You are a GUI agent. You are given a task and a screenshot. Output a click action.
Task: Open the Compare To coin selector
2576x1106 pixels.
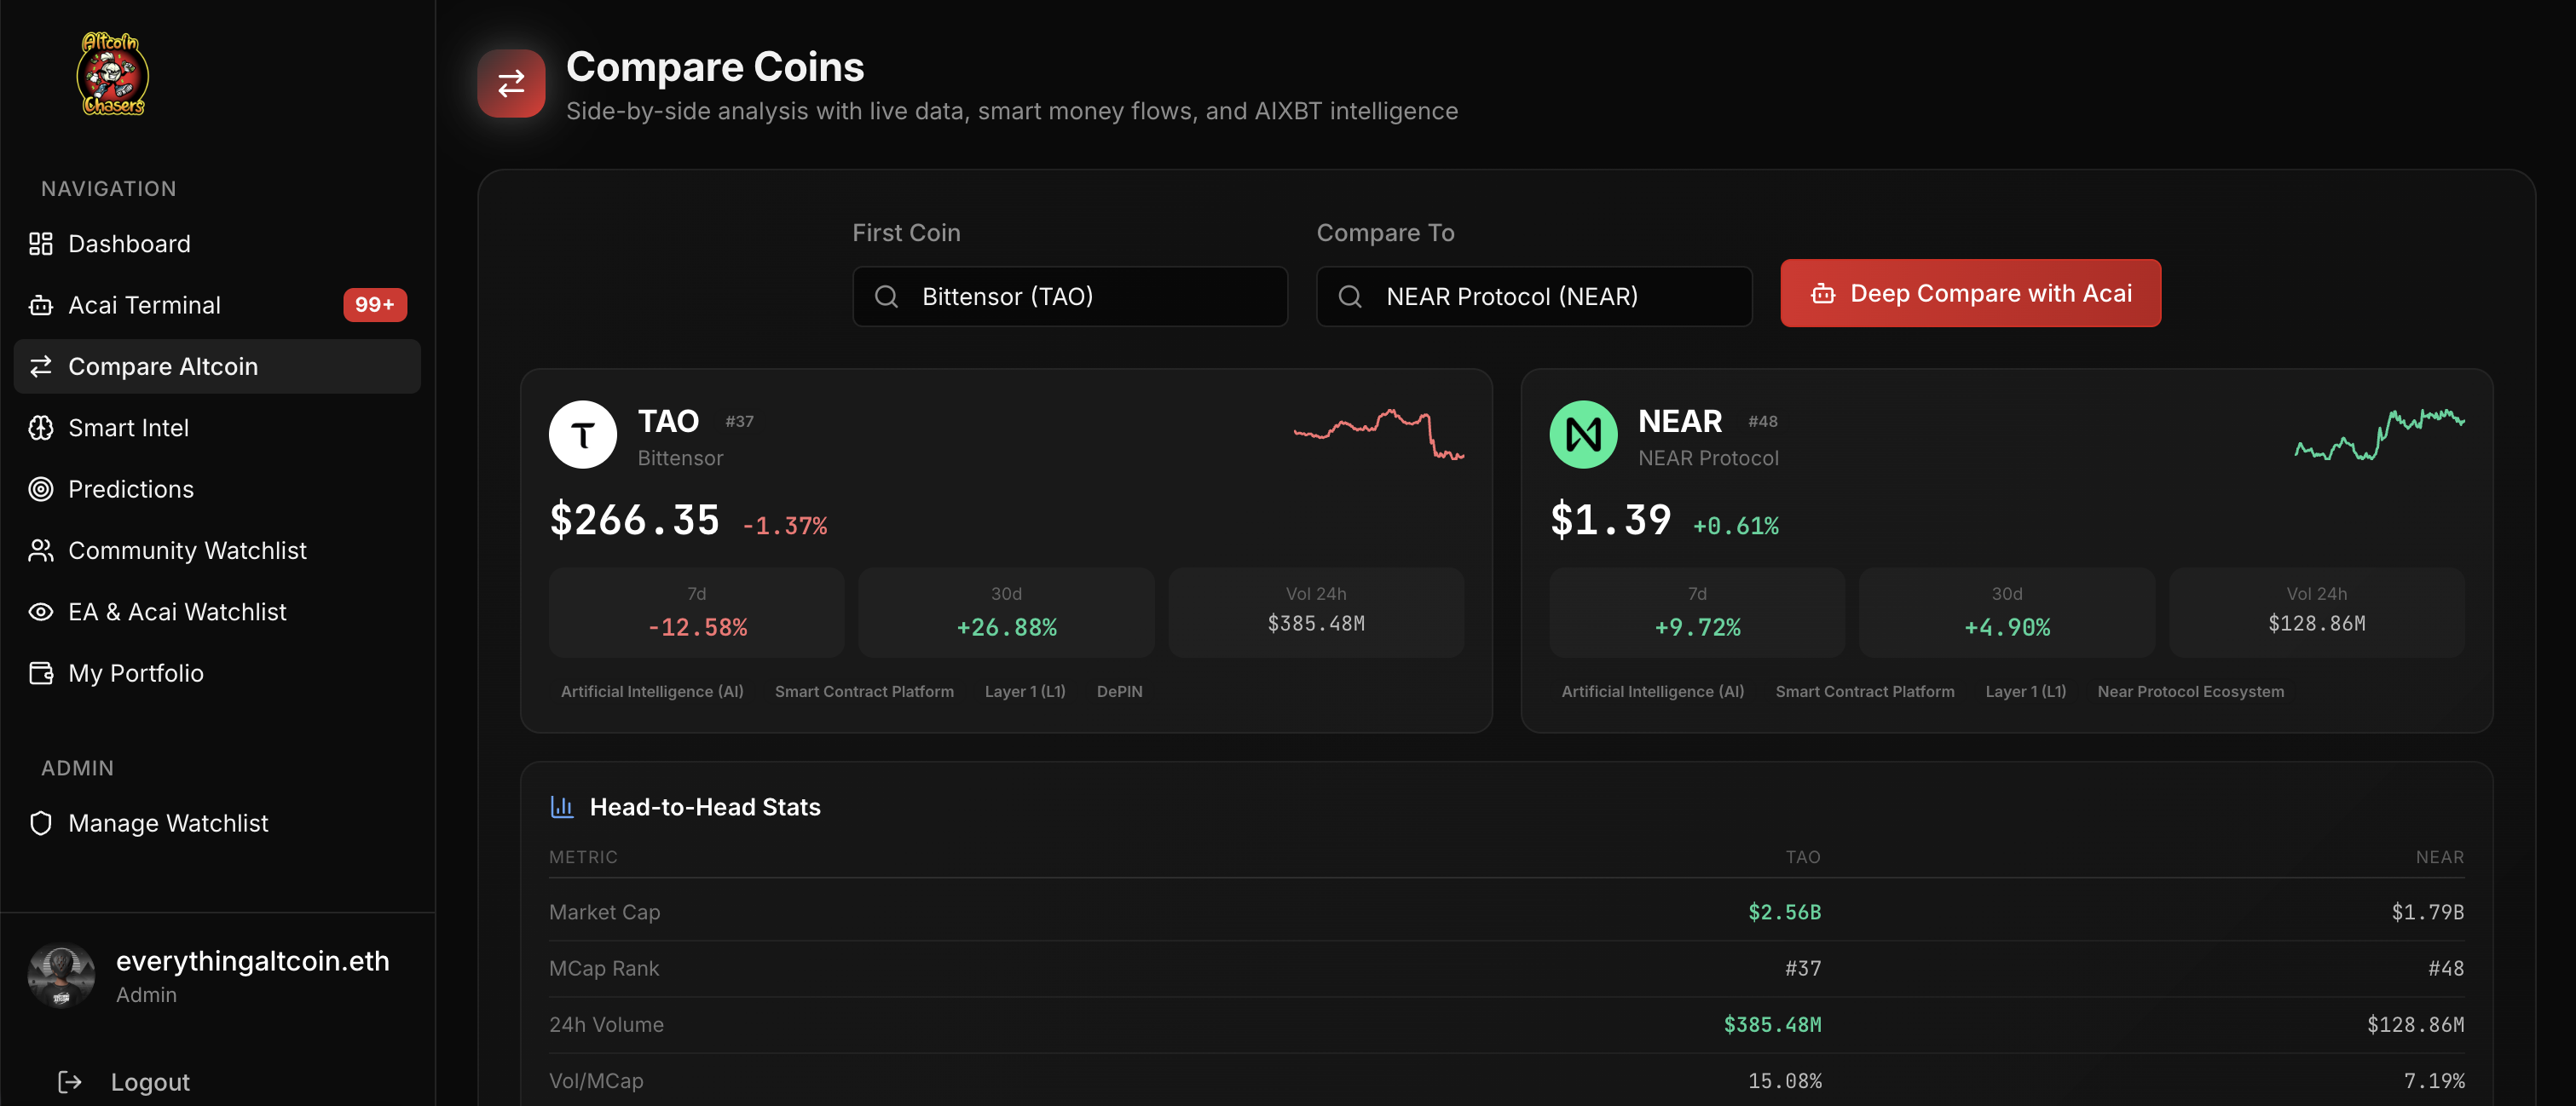(1533, 296)
